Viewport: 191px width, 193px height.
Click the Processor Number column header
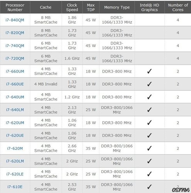coord(15,7)
